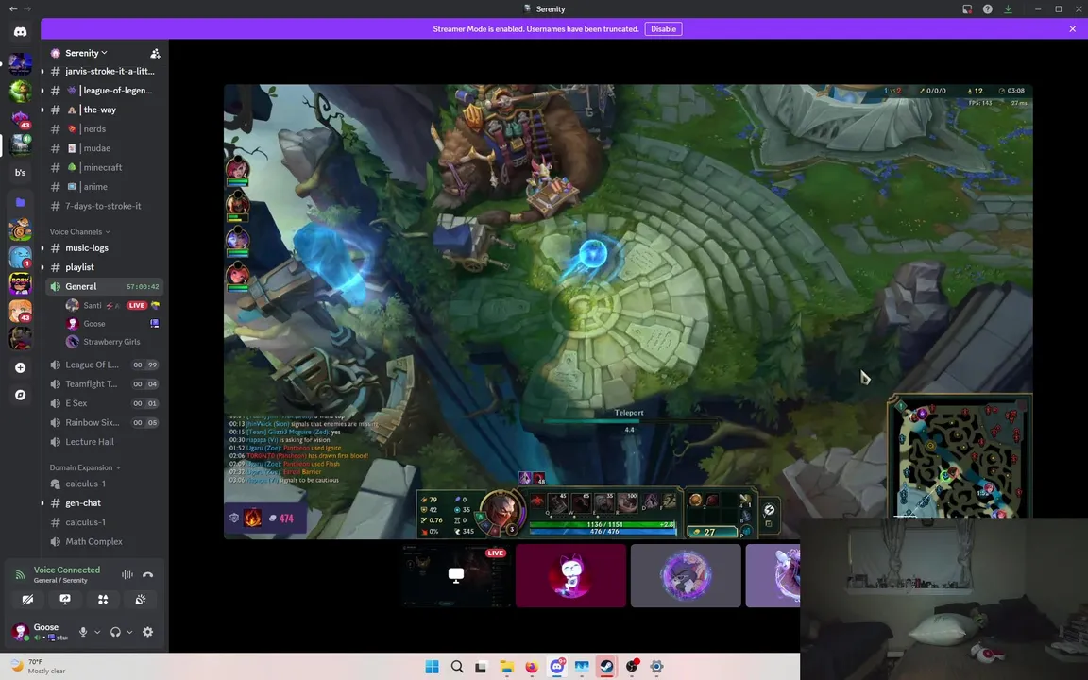The width and height of the screenshot is (1088, 680).
Task: Open the soundboard button
Action: 140,600
